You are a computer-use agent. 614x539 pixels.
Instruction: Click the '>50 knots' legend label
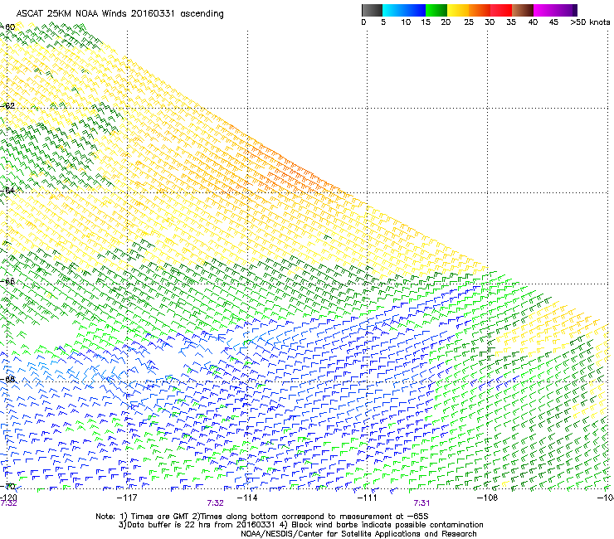click(590, 22)
